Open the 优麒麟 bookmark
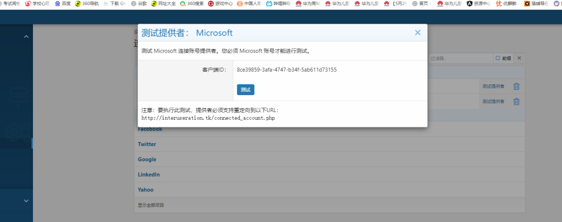Screen dimensions: 562x222 [x=508, y=4]
